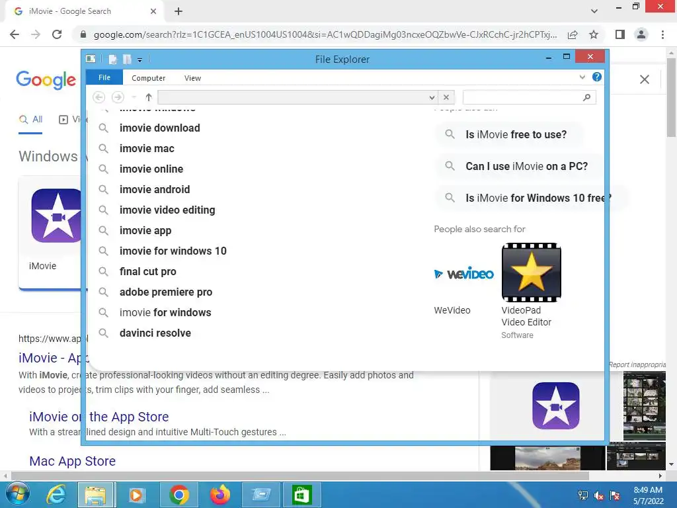677x508 pixels.
Task: Open the File ribbon tab
Action: coord(104,77)
